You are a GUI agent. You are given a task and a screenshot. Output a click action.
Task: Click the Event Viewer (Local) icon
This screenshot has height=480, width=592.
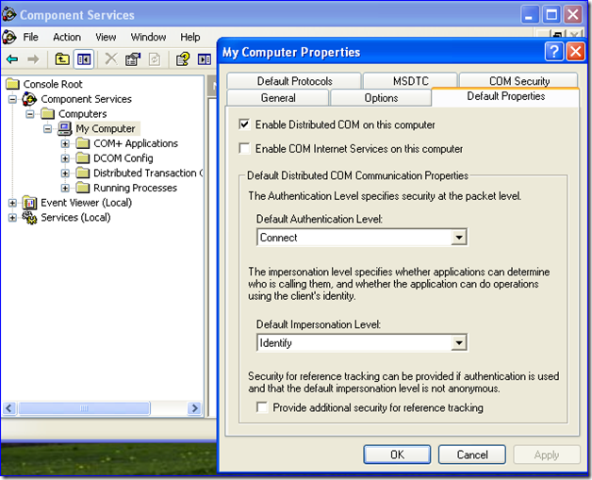pos(29,203)
